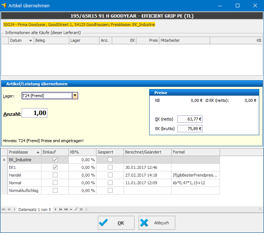Click the Berechnet/Geändert column header

(x=148, y=152)
